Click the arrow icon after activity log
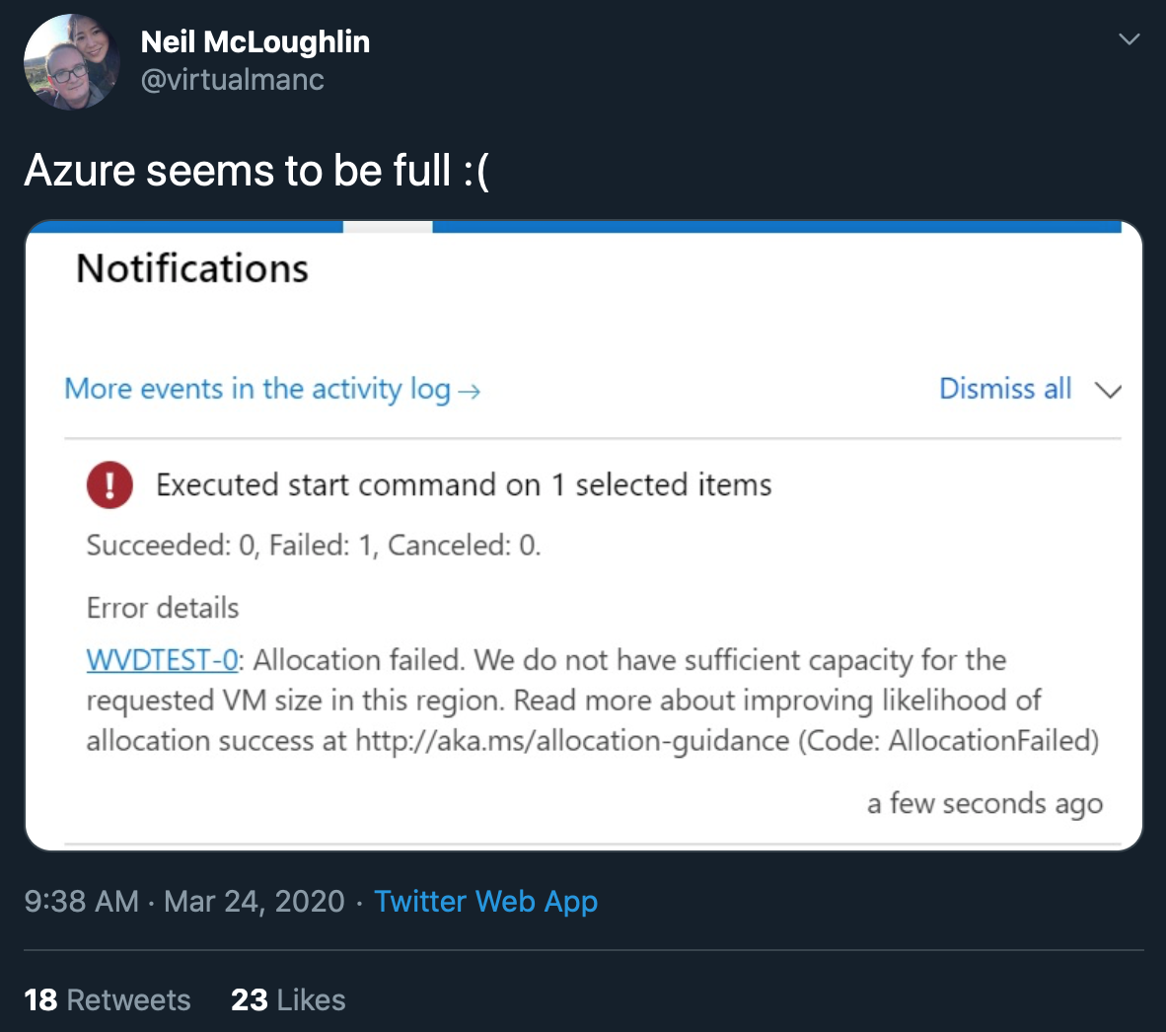Image resolution: width=1166 pixels, height=1032 pixels. coord(470,392)
